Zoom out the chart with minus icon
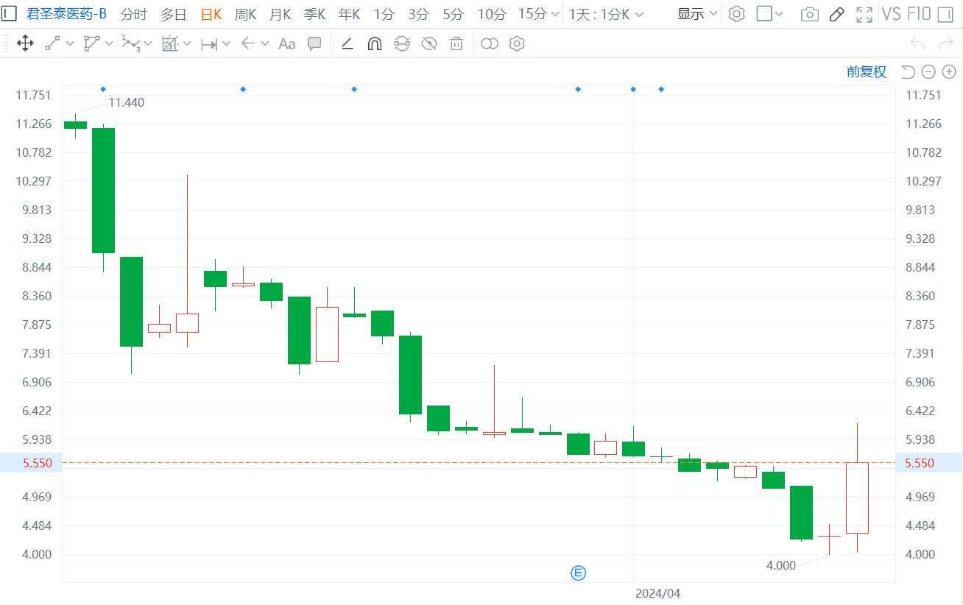This screenshot has width=963, height=605. (928, 71)
